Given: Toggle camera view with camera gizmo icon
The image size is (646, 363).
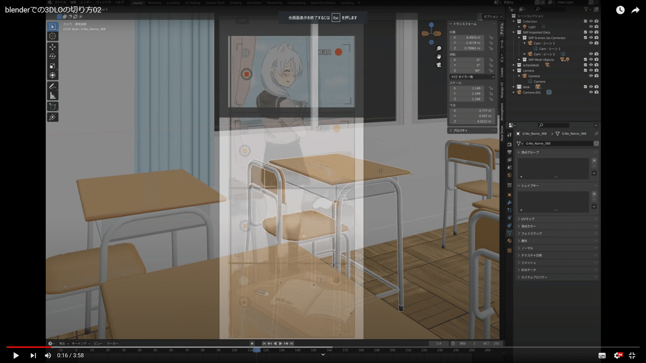Looking at the screenshot, I should (x=439, y=65).
